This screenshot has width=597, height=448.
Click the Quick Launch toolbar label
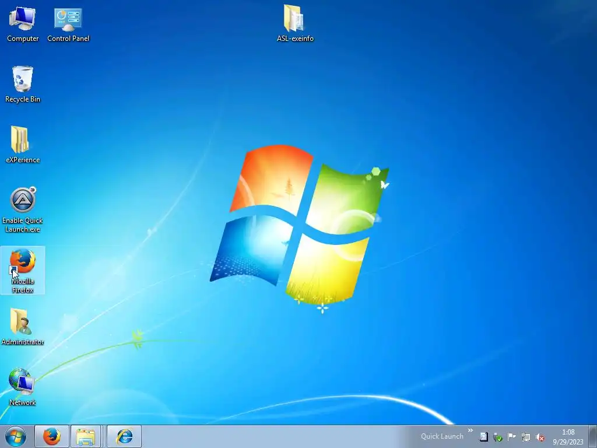tap(442, 436)
